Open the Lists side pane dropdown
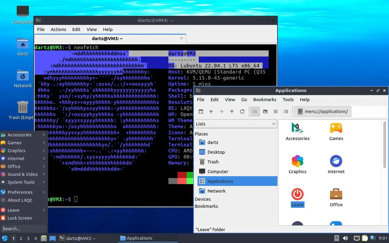 (236, 124)
